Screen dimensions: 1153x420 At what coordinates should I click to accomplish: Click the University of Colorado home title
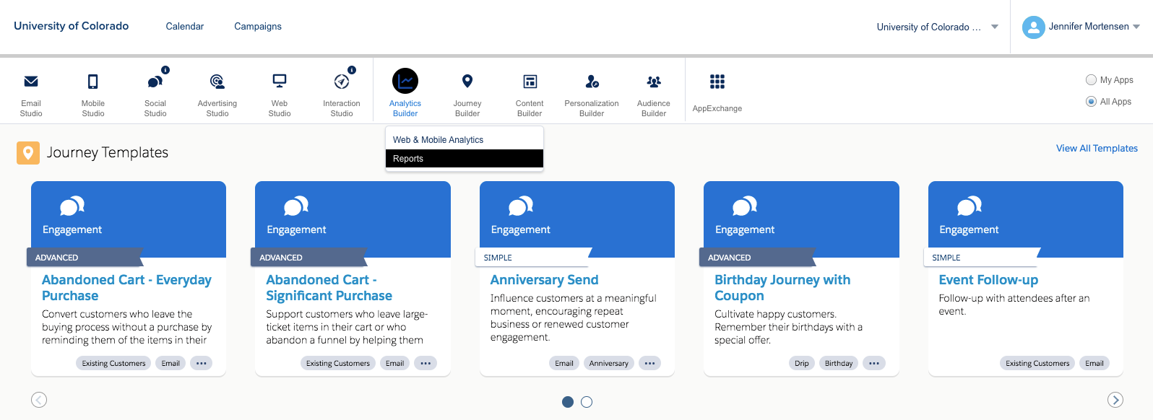[72, 26]
